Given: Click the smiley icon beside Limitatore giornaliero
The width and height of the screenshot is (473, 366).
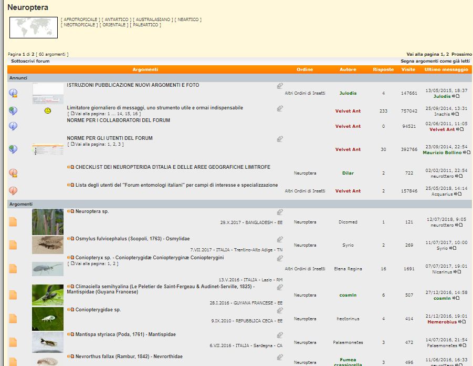Looking at the screenshot, I should 48,111.
